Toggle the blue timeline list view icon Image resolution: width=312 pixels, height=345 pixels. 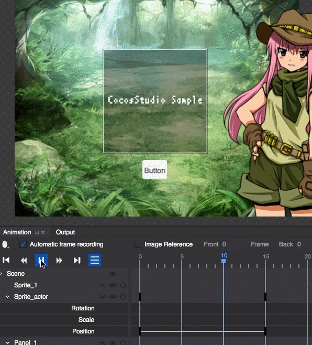pos(95,260)
